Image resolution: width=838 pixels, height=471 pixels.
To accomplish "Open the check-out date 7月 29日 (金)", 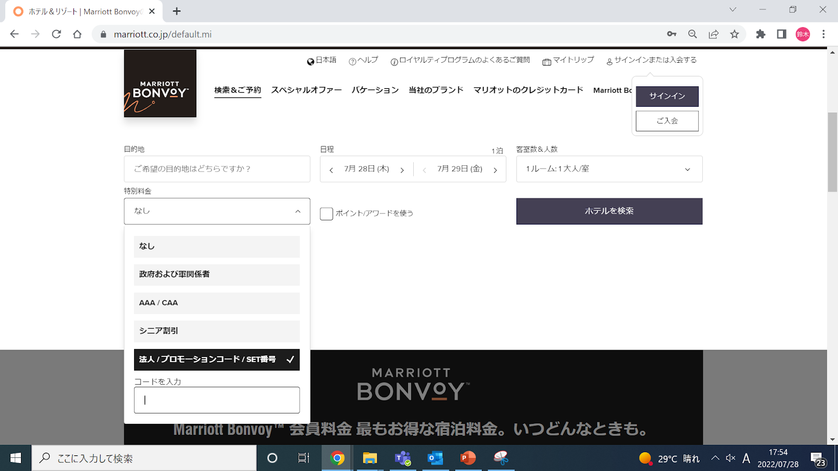I will pos(460,169).
